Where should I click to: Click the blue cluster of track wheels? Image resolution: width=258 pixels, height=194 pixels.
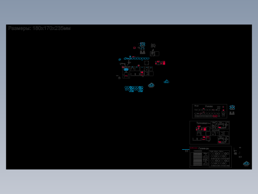134,89
